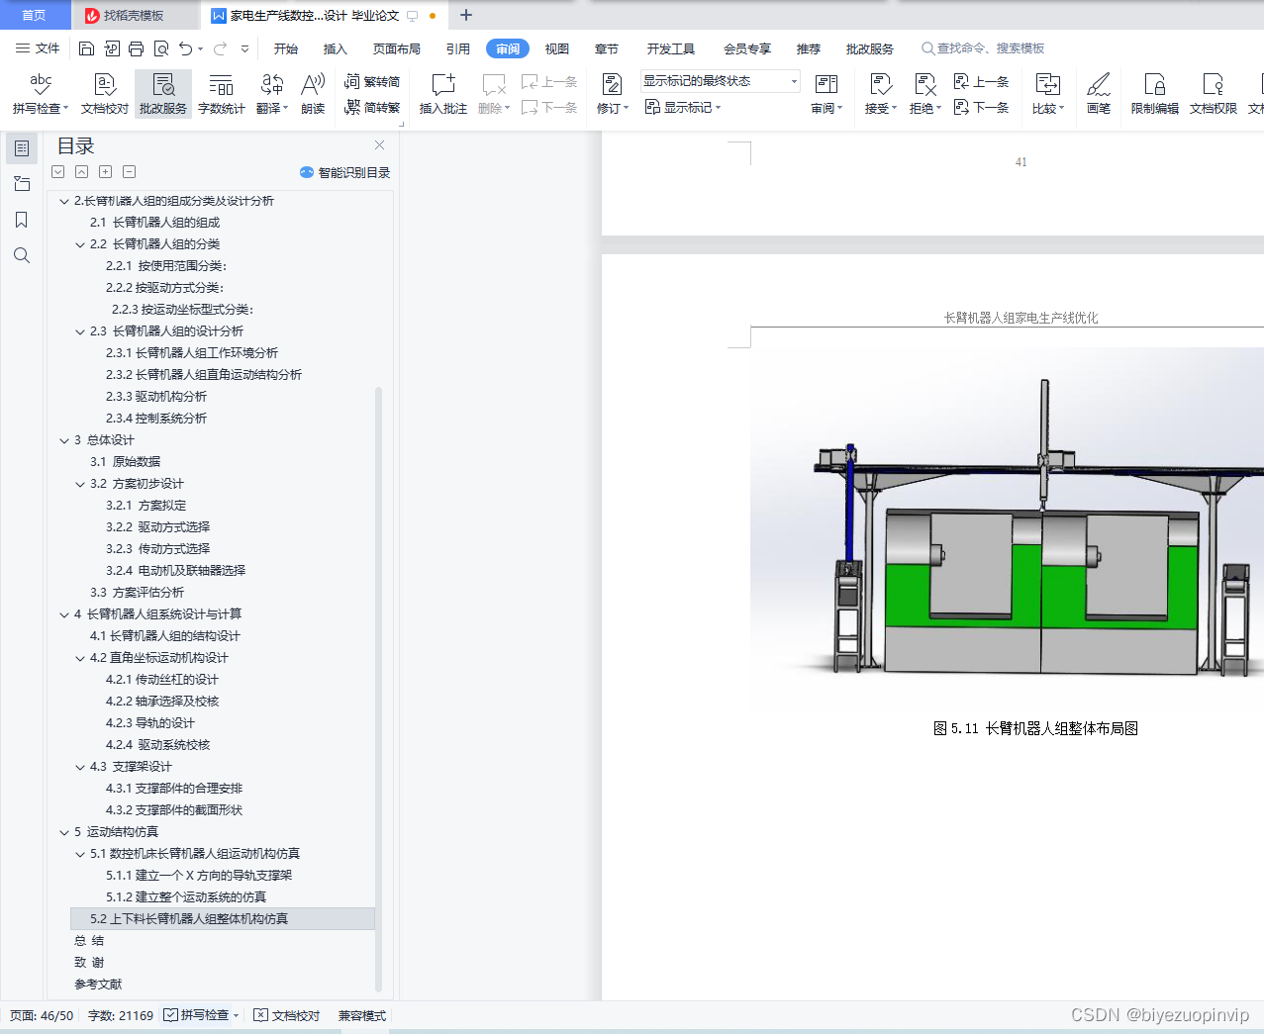Convert text with 繁转简

[x=372, y=82]
